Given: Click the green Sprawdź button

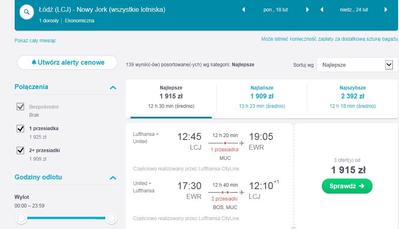Looking at the screenshot, I should click(347, 186).
